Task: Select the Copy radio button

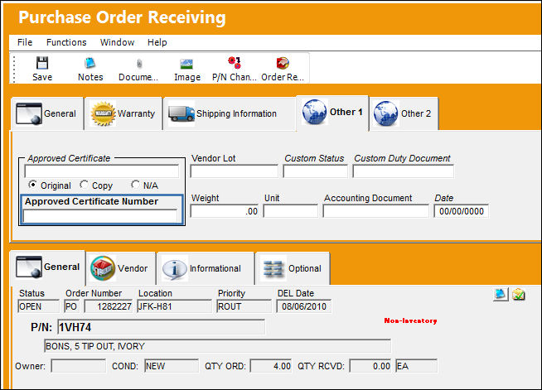Action: [x=84, y=185]
